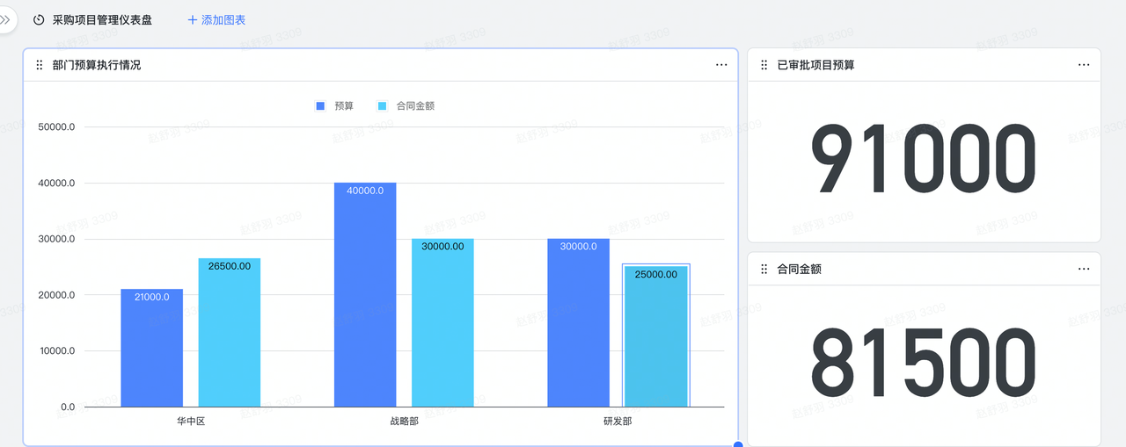Click the 采购项目管理仪表盘 dashboard title
Screen dimensions: 1126x447
102,19
